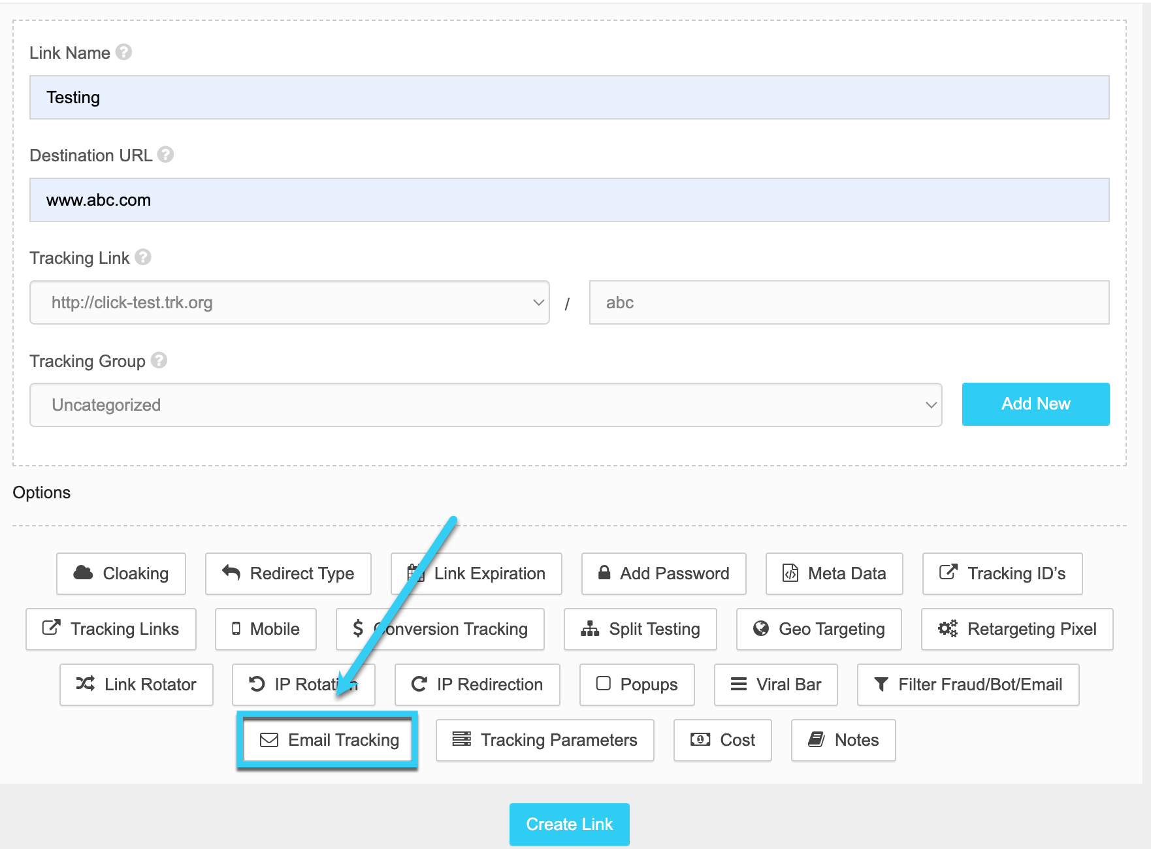1151x849 pixels.
Task: Open the Tracking Parameters option
Action: coord(545,740)
